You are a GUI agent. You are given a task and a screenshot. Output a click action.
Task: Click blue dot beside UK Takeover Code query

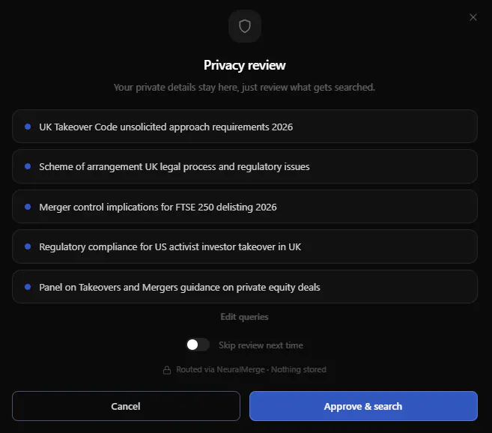28,127
